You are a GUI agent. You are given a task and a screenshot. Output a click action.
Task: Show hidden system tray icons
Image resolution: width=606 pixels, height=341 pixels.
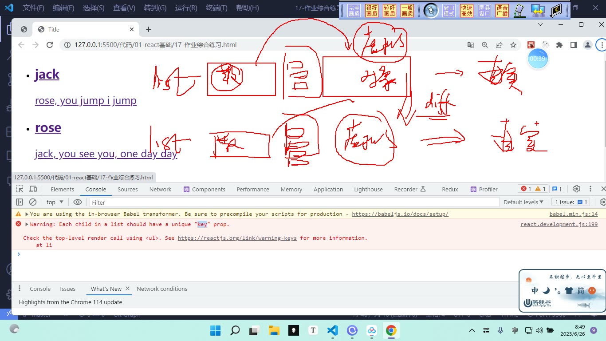point(472,330)
